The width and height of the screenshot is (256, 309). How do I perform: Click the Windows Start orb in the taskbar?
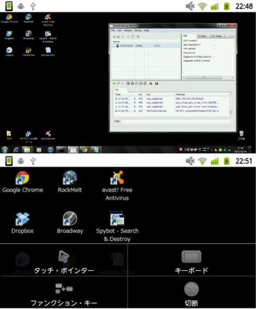click(4, 149)
